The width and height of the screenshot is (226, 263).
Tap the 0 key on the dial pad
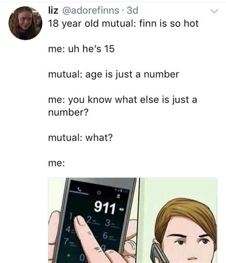[x=82, y=258]
